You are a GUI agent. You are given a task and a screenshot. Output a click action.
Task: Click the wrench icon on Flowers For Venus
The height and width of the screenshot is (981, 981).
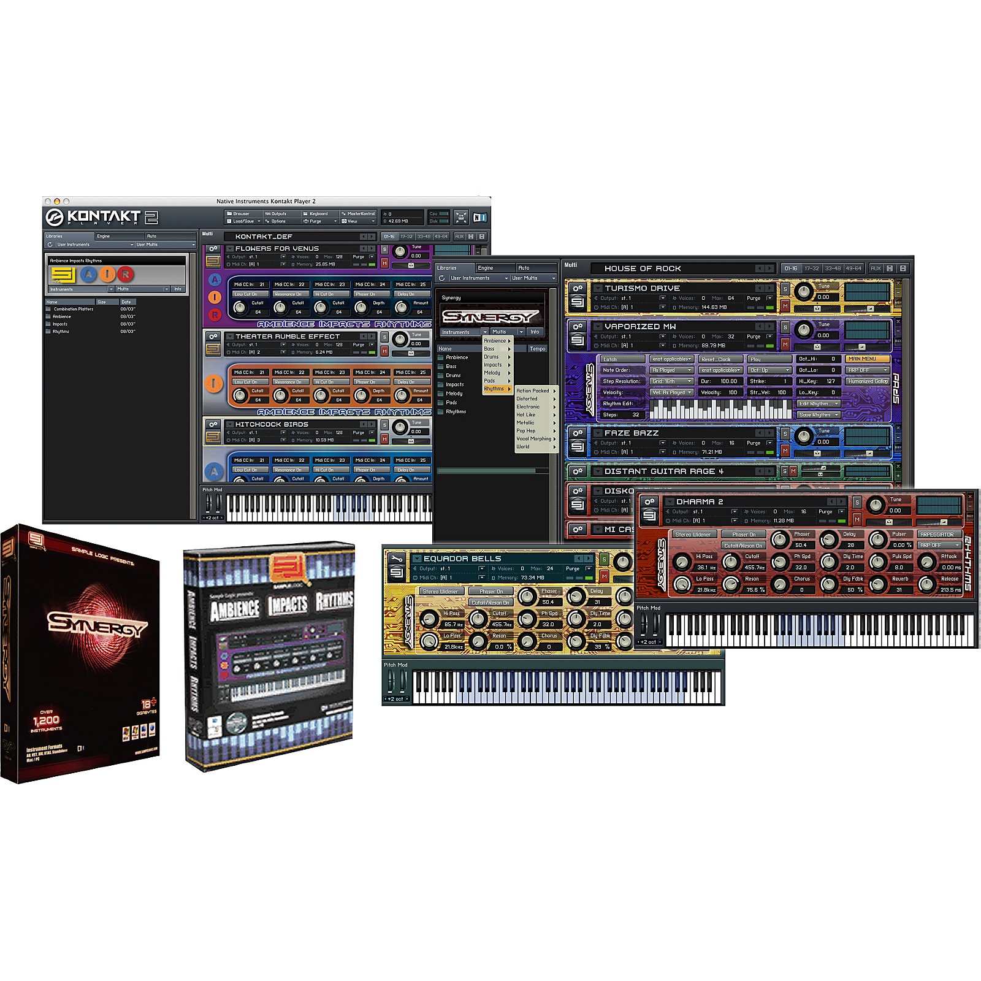(x=212, y=248)
